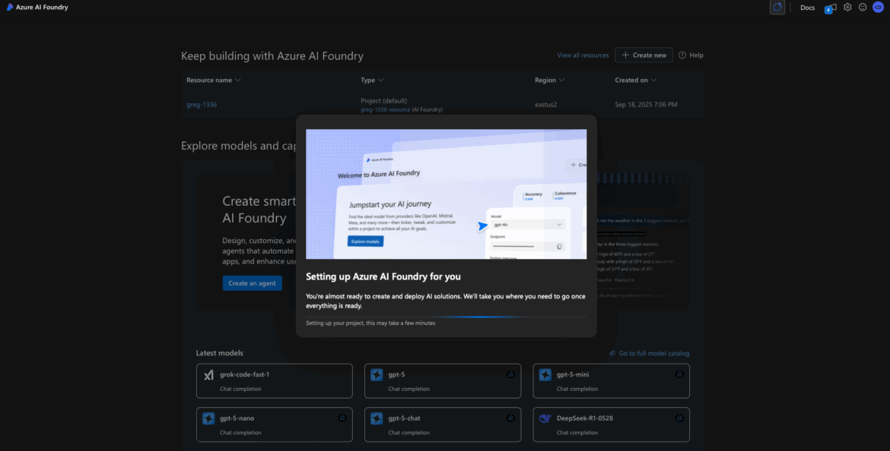Open the CD account avatar

pyautogui.click(x=878, y=8)
